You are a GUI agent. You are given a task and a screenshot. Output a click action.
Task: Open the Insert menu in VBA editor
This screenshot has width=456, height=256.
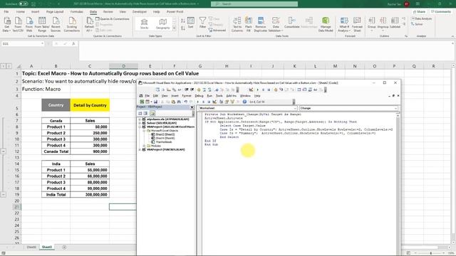(x=175, y=96)
